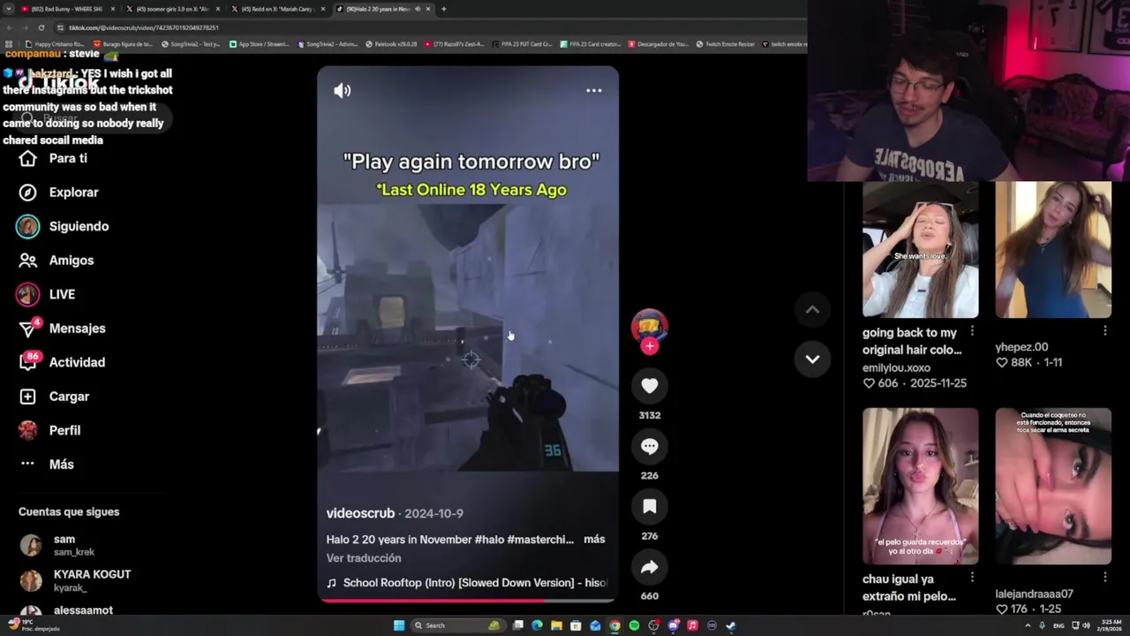Click emilylou.xoxo username
The height and width of the screenshot is (636, 1130).
(896, 367)
